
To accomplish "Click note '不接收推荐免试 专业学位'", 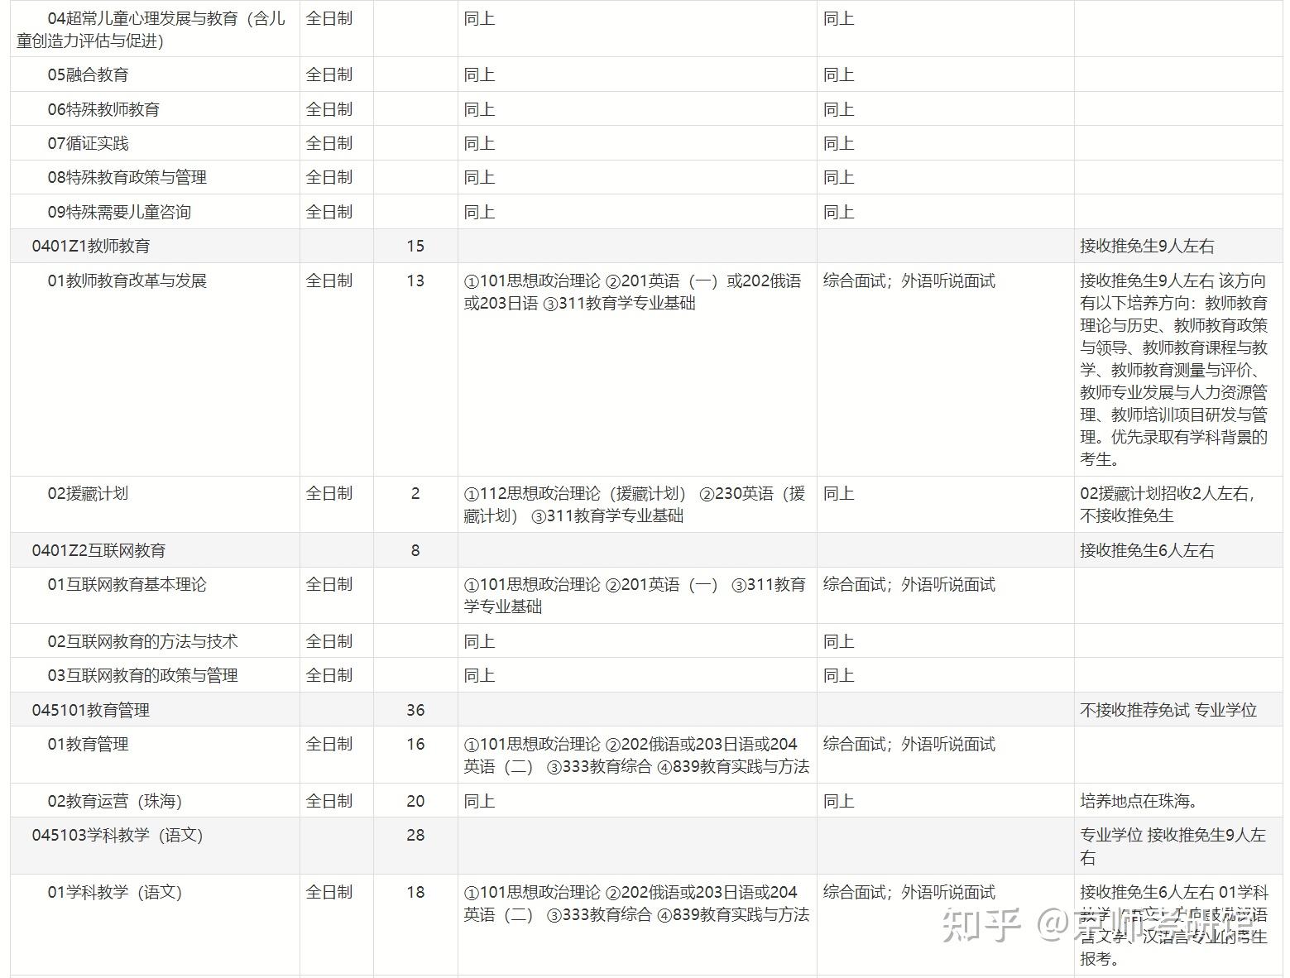I will pyautogui.click(x=1168, y=710).
